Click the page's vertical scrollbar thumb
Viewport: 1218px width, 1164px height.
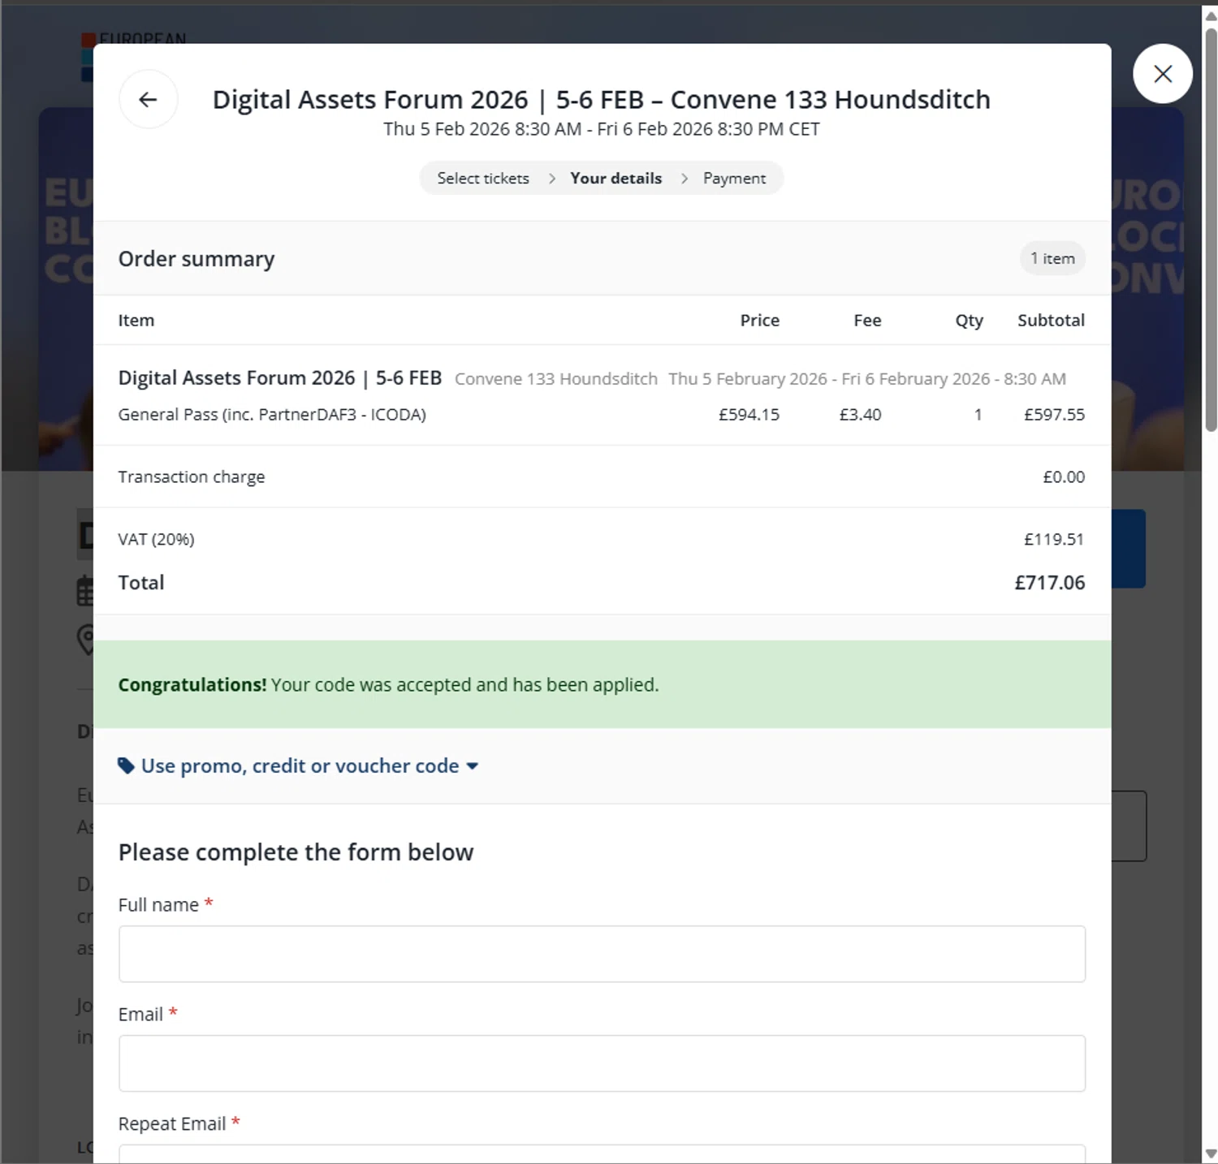(x=1211, y=229)
